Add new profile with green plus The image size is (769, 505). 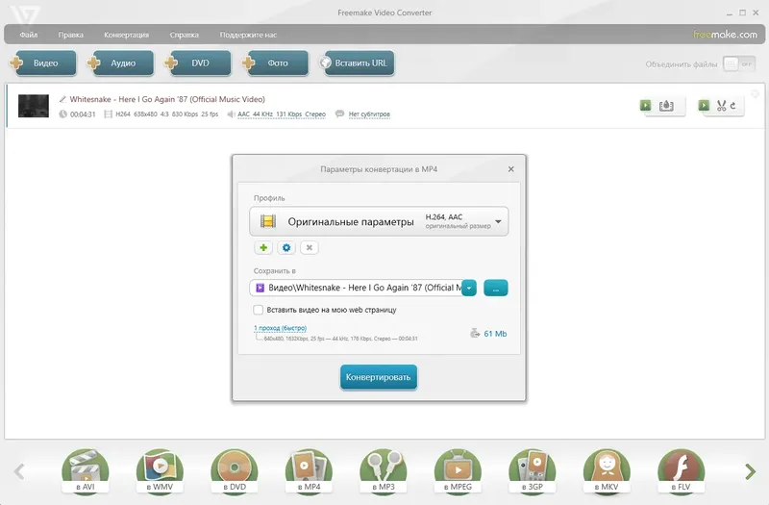pyautogui.click(x=263, y=247)
